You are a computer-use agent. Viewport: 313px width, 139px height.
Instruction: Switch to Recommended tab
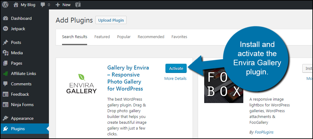click(151, 37)
